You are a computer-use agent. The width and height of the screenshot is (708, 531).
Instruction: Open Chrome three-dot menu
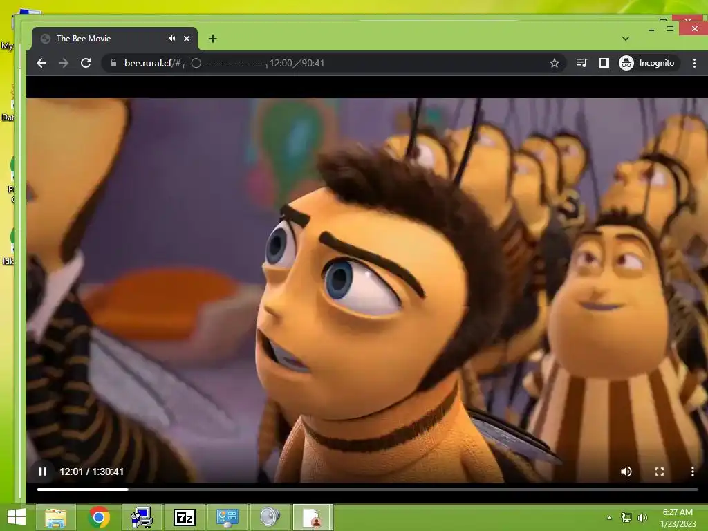point(694,63)
